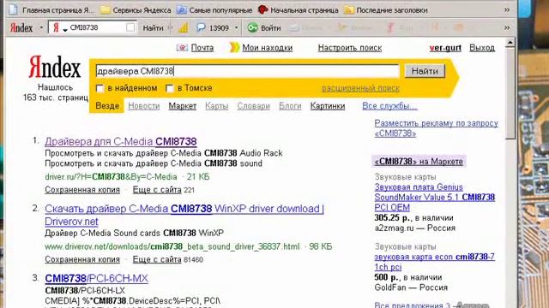Viewport: 549px width, 308px height.
Task: Click the GoldFan — Россия text
Action: pos(411,287)
